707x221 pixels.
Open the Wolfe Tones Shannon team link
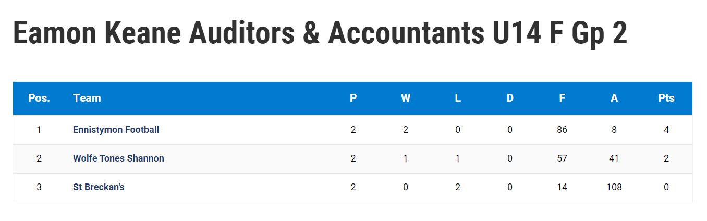click(118, 158)
